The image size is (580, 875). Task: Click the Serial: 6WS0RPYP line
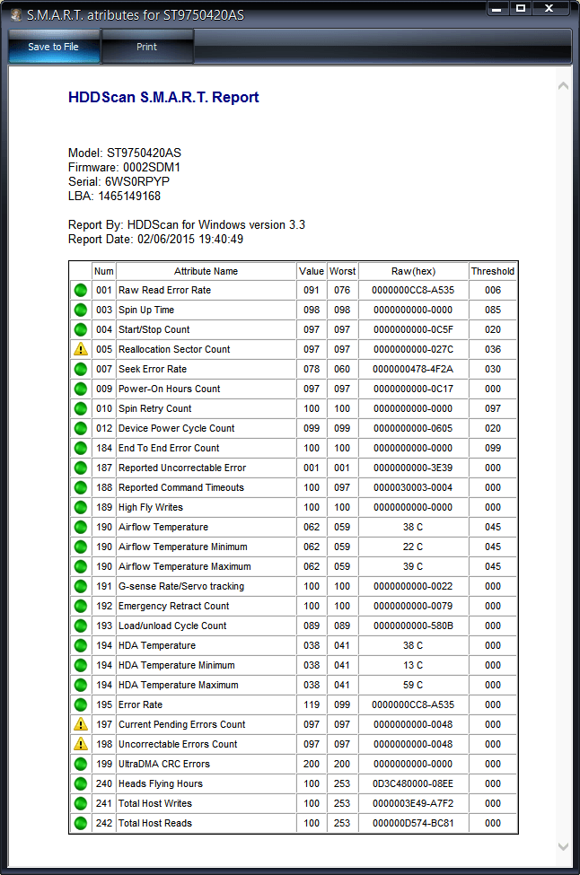(119, 182)
